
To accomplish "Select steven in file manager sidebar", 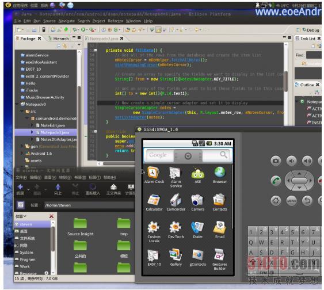I will 32,224.
